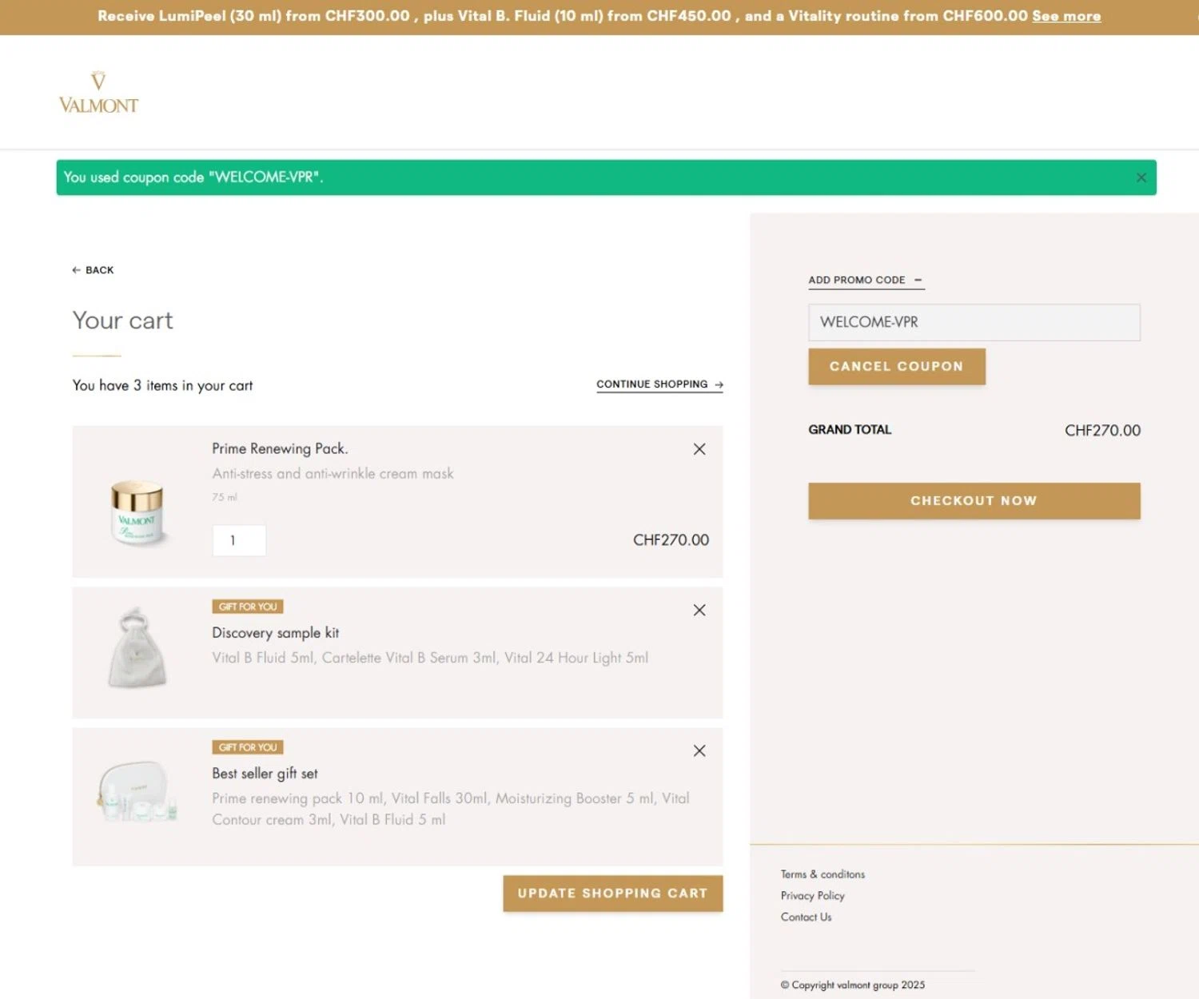This screenshot has width=1199, height=999.
Task: Click the Best seller gift set contents description
Action: click(451, 809)
